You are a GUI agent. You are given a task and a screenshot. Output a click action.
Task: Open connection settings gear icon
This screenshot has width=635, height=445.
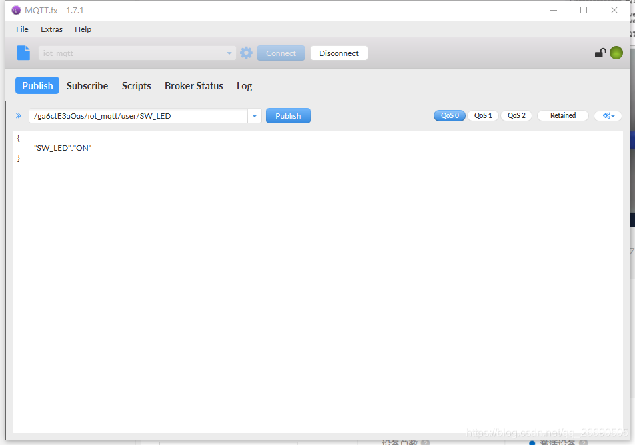(x=246, y=53)
